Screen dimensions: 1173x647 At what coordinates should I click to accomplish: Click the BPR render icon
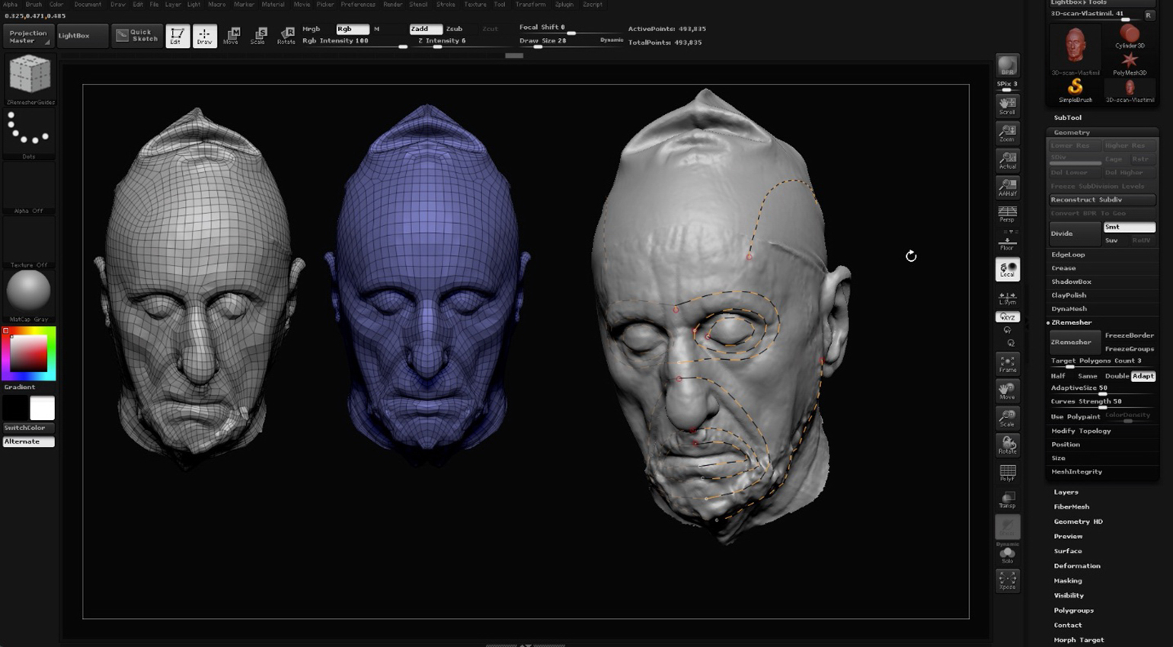pos(1007,66)
